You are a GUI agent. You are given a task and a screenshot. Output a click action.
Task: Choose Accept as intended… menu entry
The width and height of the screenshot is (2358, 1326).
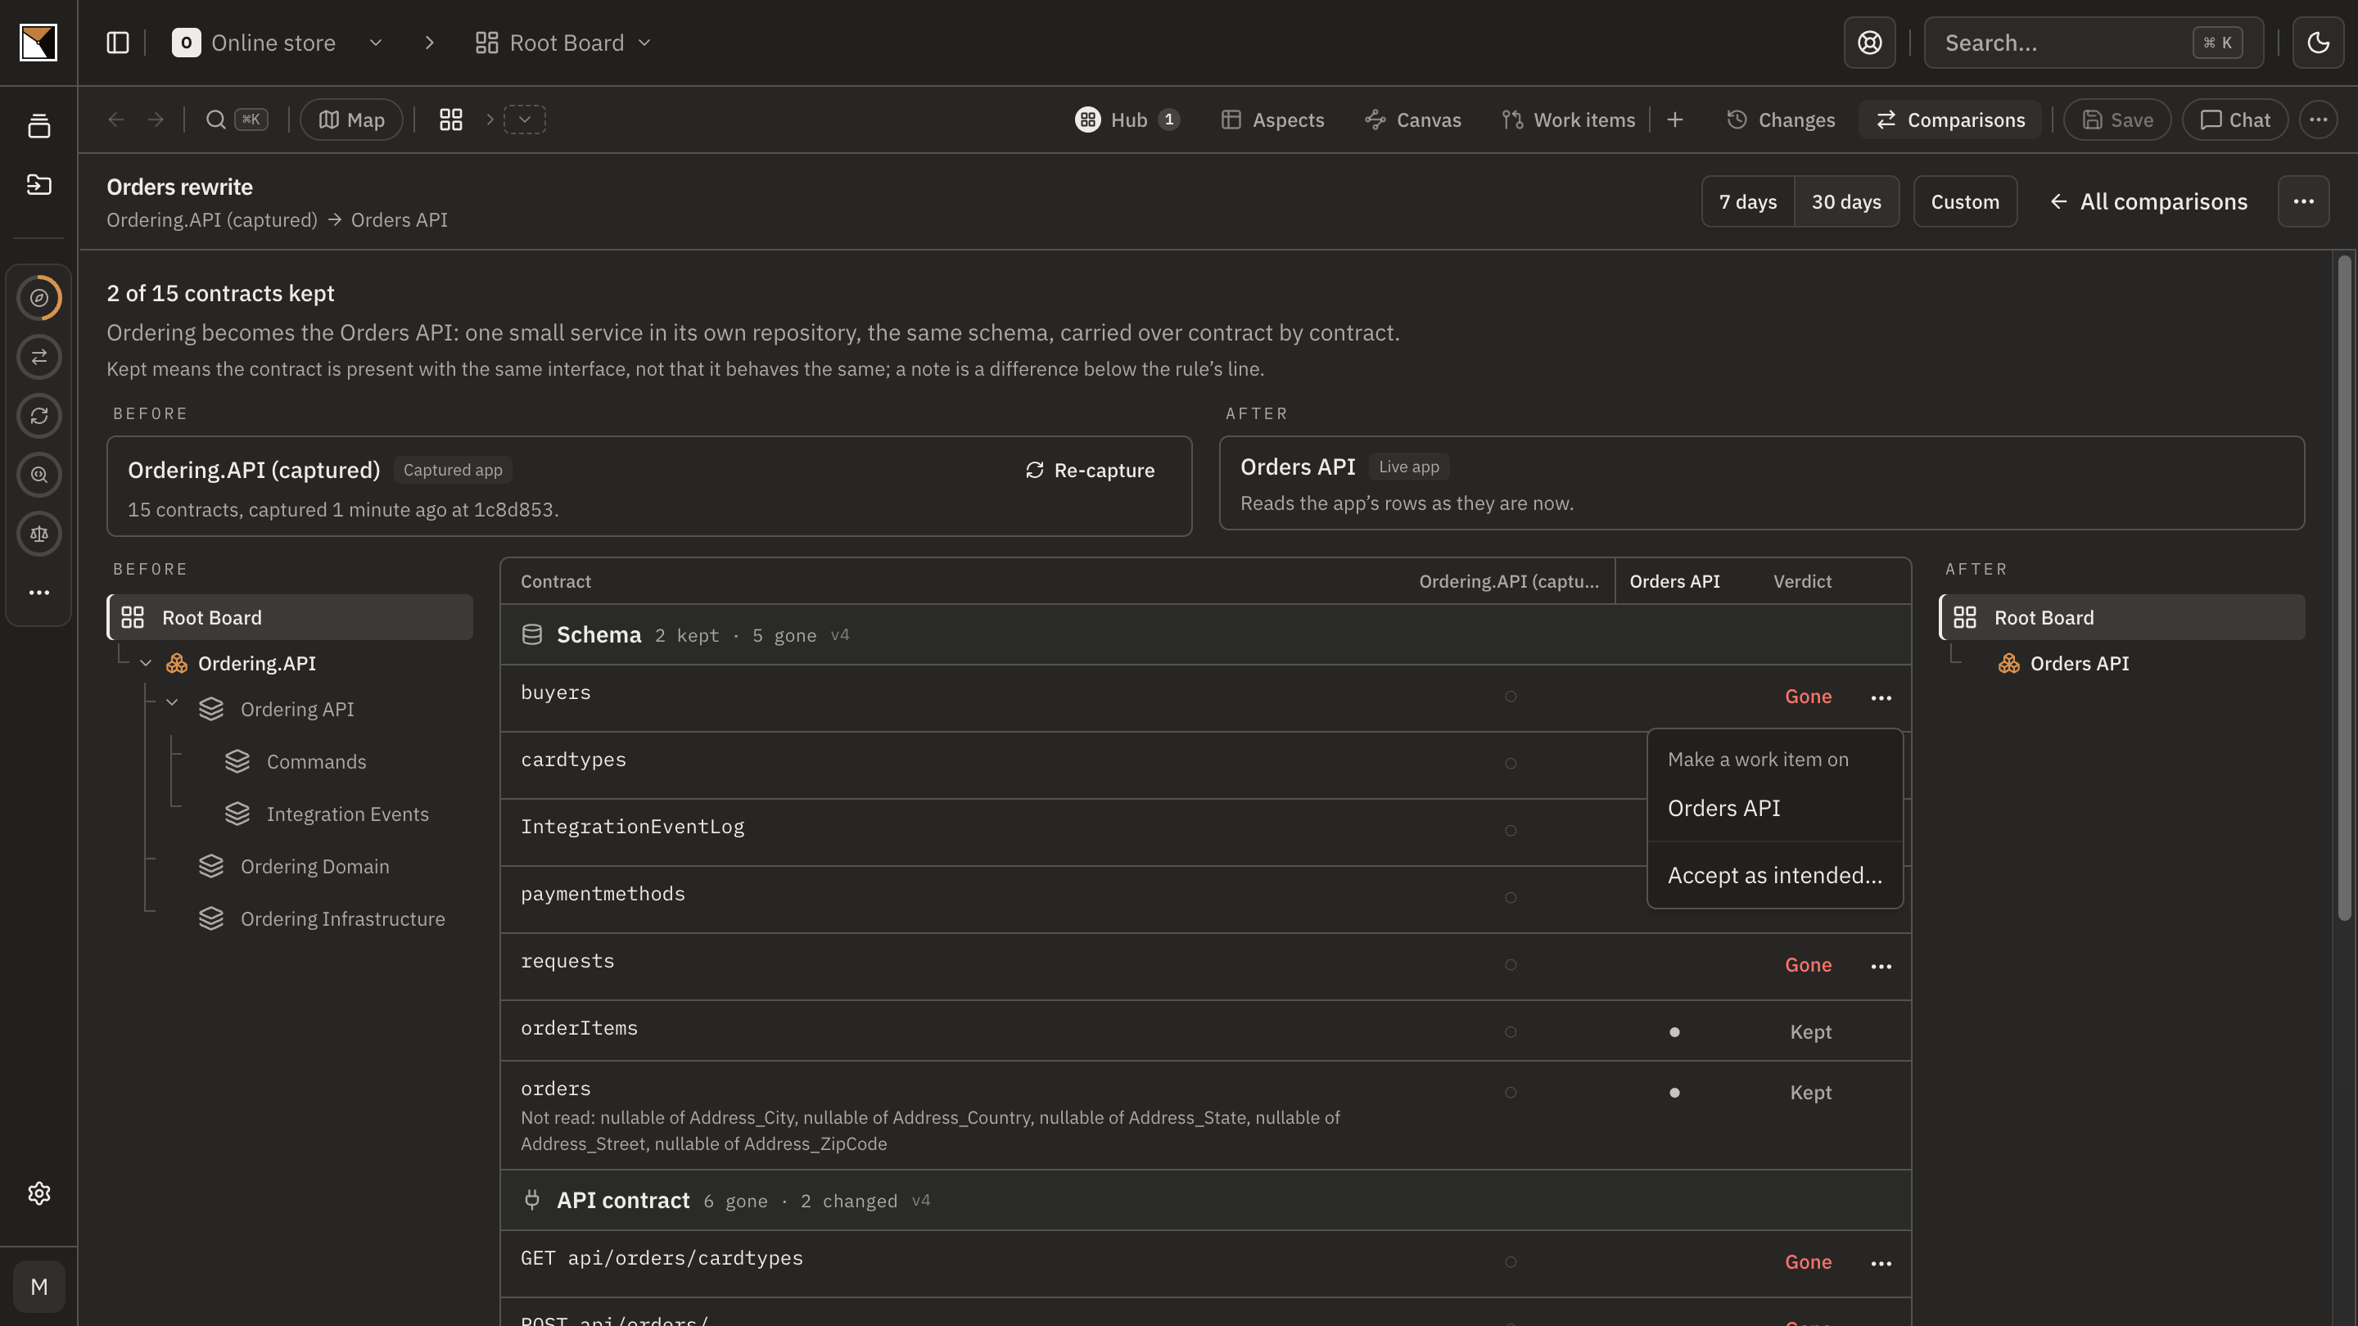pyautogui.click(x=1775, y=876)
